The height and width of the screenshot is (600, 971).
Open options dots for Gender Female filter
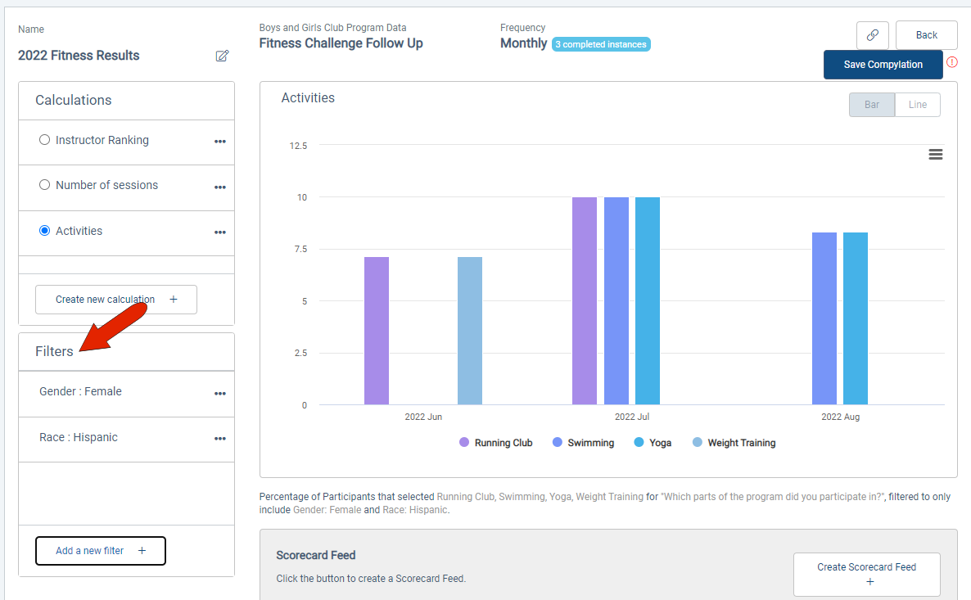coord(220,393)
